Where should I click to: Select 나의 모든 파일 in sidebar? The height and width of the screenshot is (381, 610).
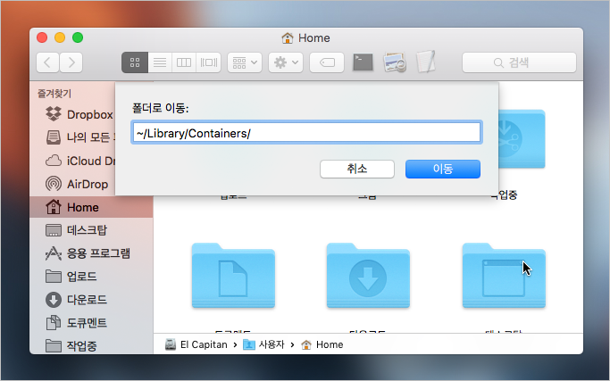pos(79,137)
